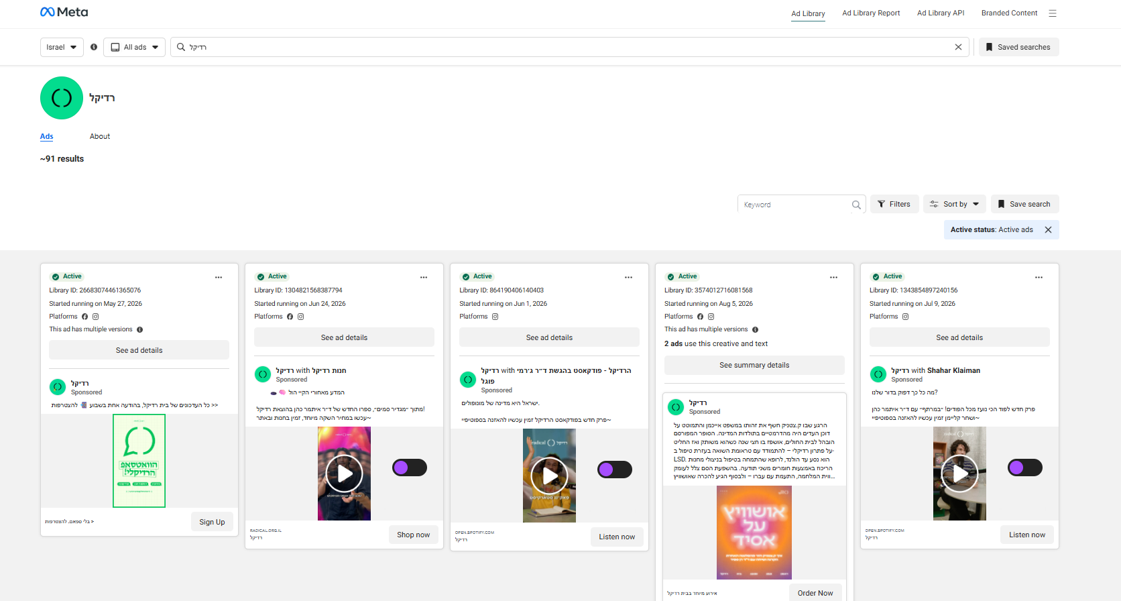Screen dimensions: 1121x601
Task: Click the info icon beside Israel
Action: pos(94,47)
